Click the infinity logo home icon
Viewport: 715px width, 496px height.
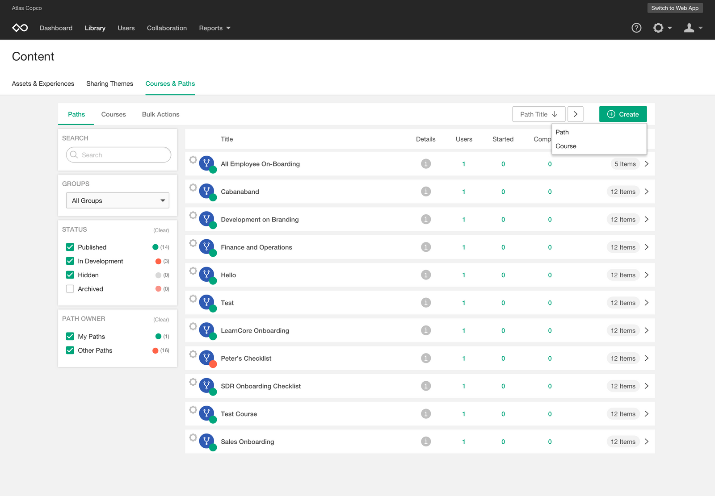click(20, 28)
